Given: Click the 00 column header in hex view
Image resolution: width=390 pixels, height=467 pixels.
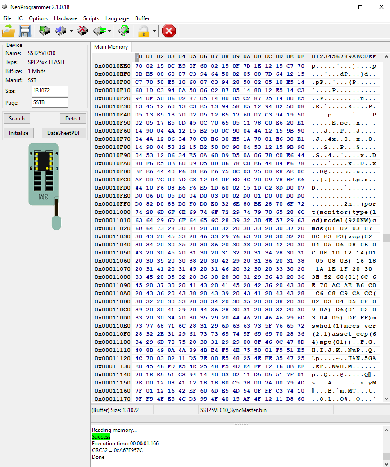Looking at the screenshot, I should click(139, 56).
